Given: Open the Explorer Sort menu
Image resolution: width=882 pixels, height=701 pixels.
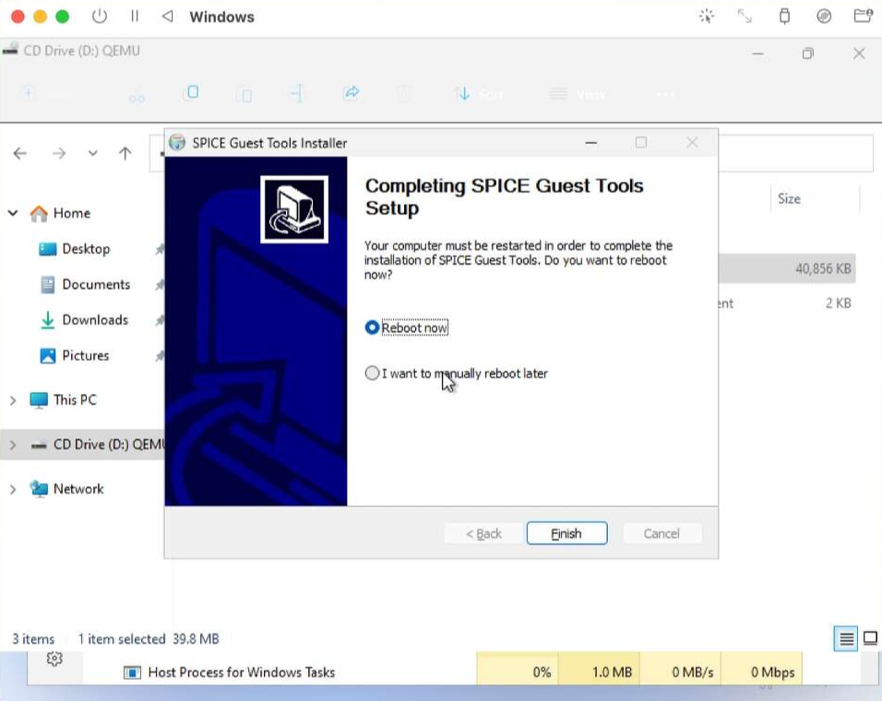Looking at the screenshot, I should (x=479, y=94).
